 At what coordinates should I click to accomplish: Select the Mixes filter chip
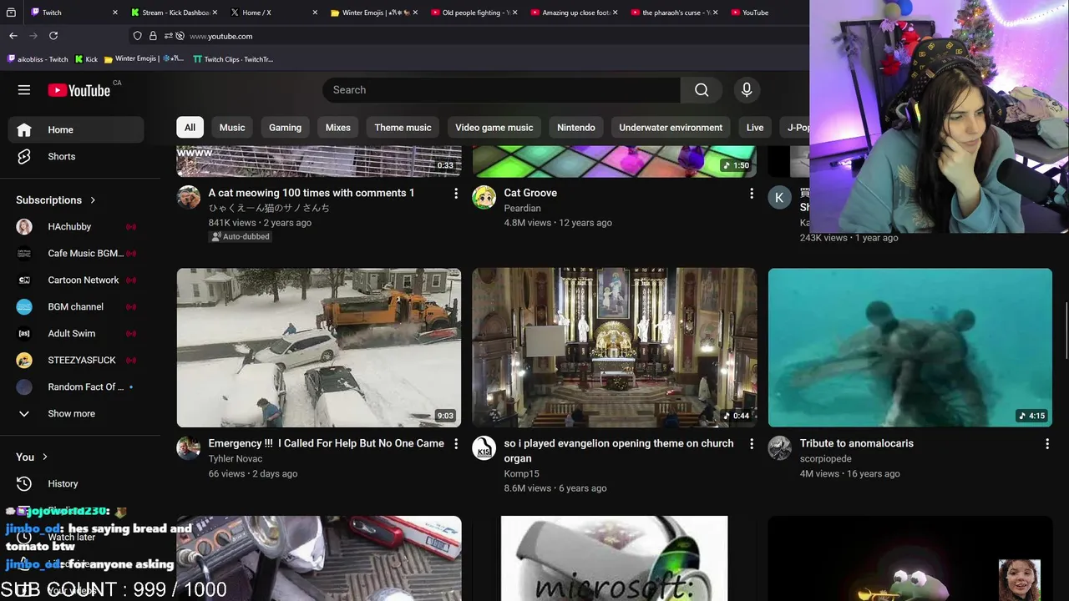[337, 127]
